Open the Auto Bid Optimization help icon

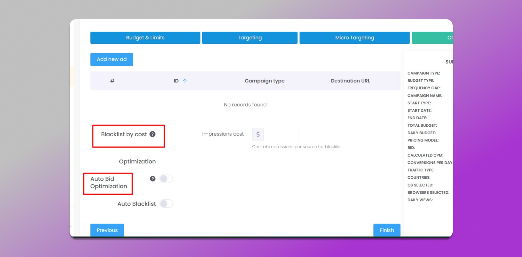[x=152, y=179]
